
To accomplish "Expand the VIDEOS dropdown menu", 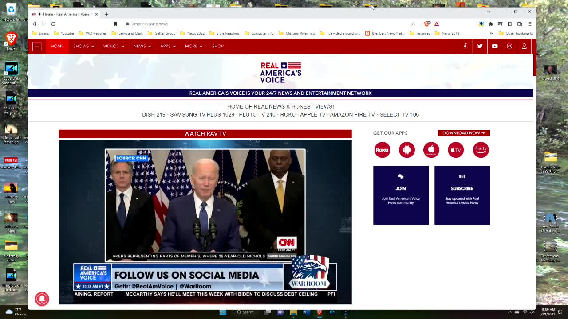I will tap(114, 46).
